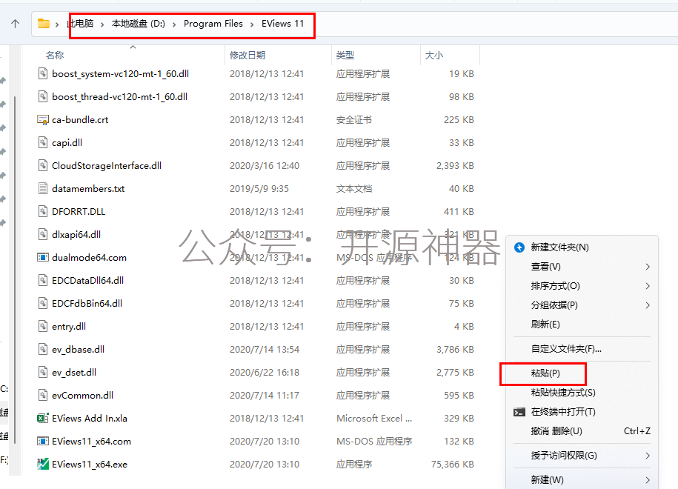Click the New Folder icon in the context menu
This screenshot has height=489, width=678.
tap(519, 247)
